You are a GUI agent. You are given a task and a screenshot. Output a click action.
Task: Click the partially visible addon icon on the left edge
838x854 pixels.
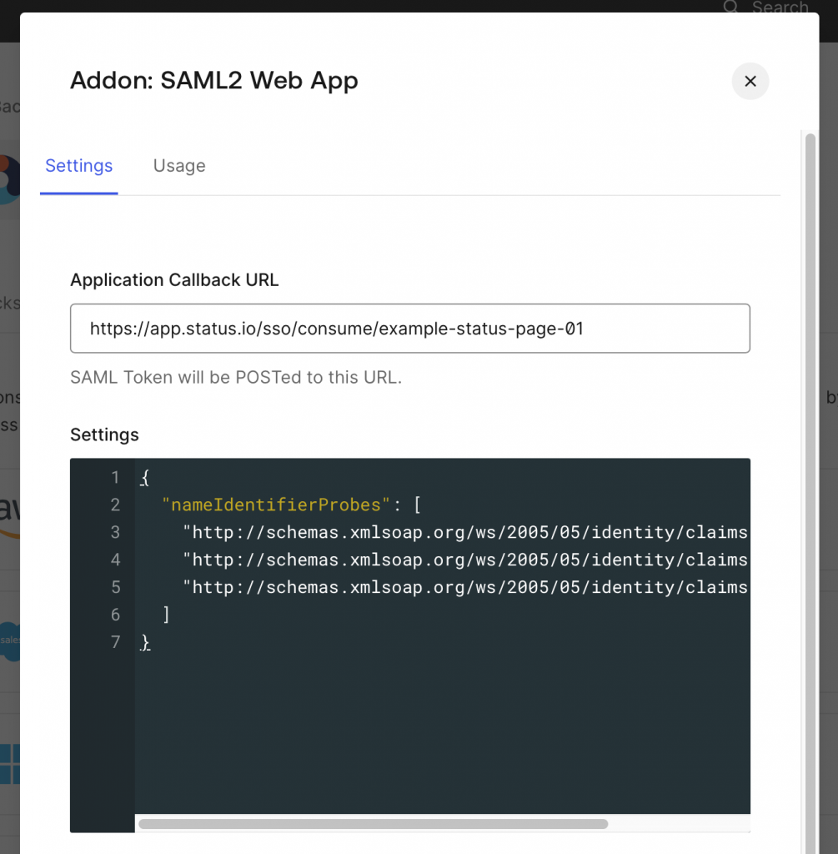click(10, 179)
